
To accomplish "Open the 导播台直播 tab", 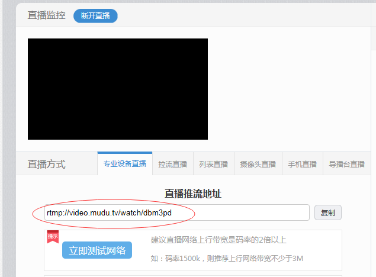I will [x=347, y=164].
